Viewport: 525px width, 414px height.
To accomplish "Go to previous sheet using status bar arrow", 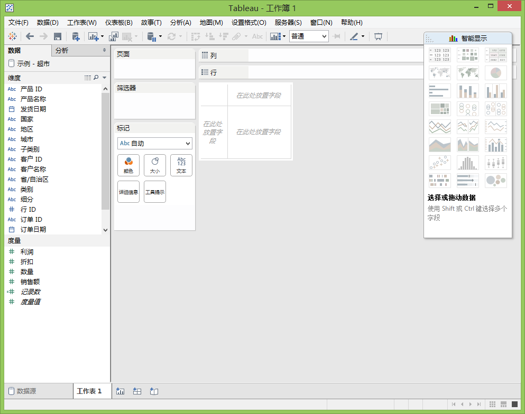I will 462,404.
